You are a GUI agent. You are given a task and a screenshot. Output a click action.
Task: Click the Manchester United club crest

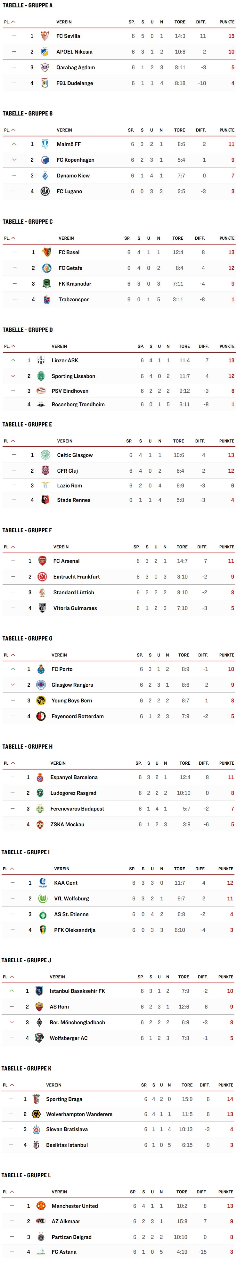pyautogui.click(x=41, y=1206)
